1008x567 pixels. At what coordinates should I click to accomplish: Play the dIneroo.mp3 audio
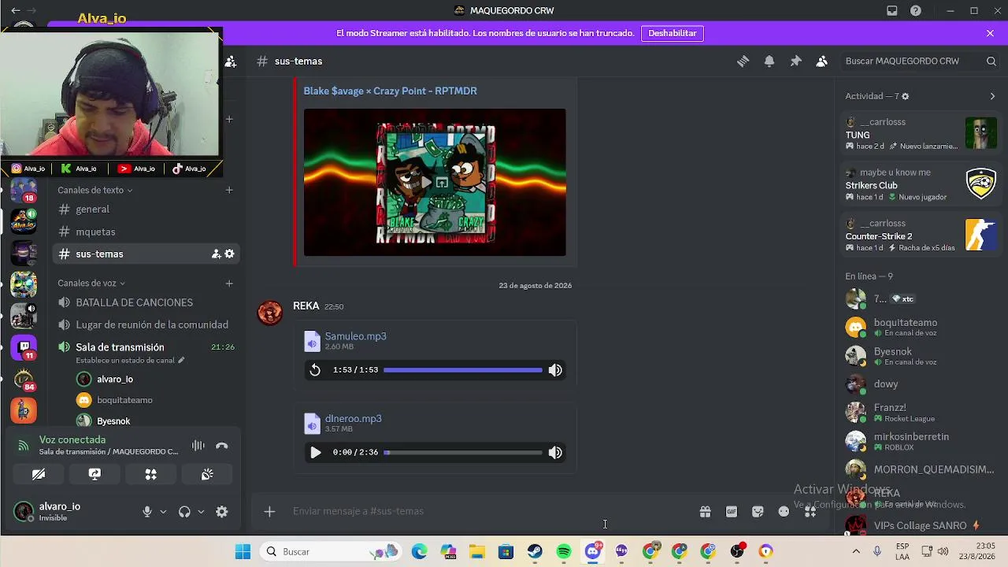tap(315, 453)
